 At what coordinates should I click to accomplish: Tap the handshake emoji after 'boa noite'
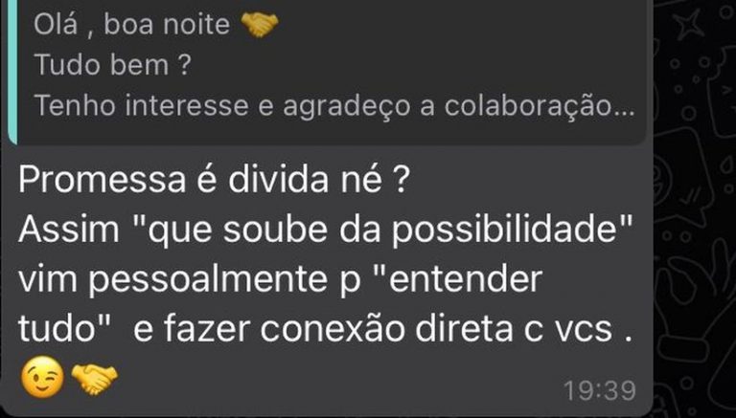click(x=259, y=25)
